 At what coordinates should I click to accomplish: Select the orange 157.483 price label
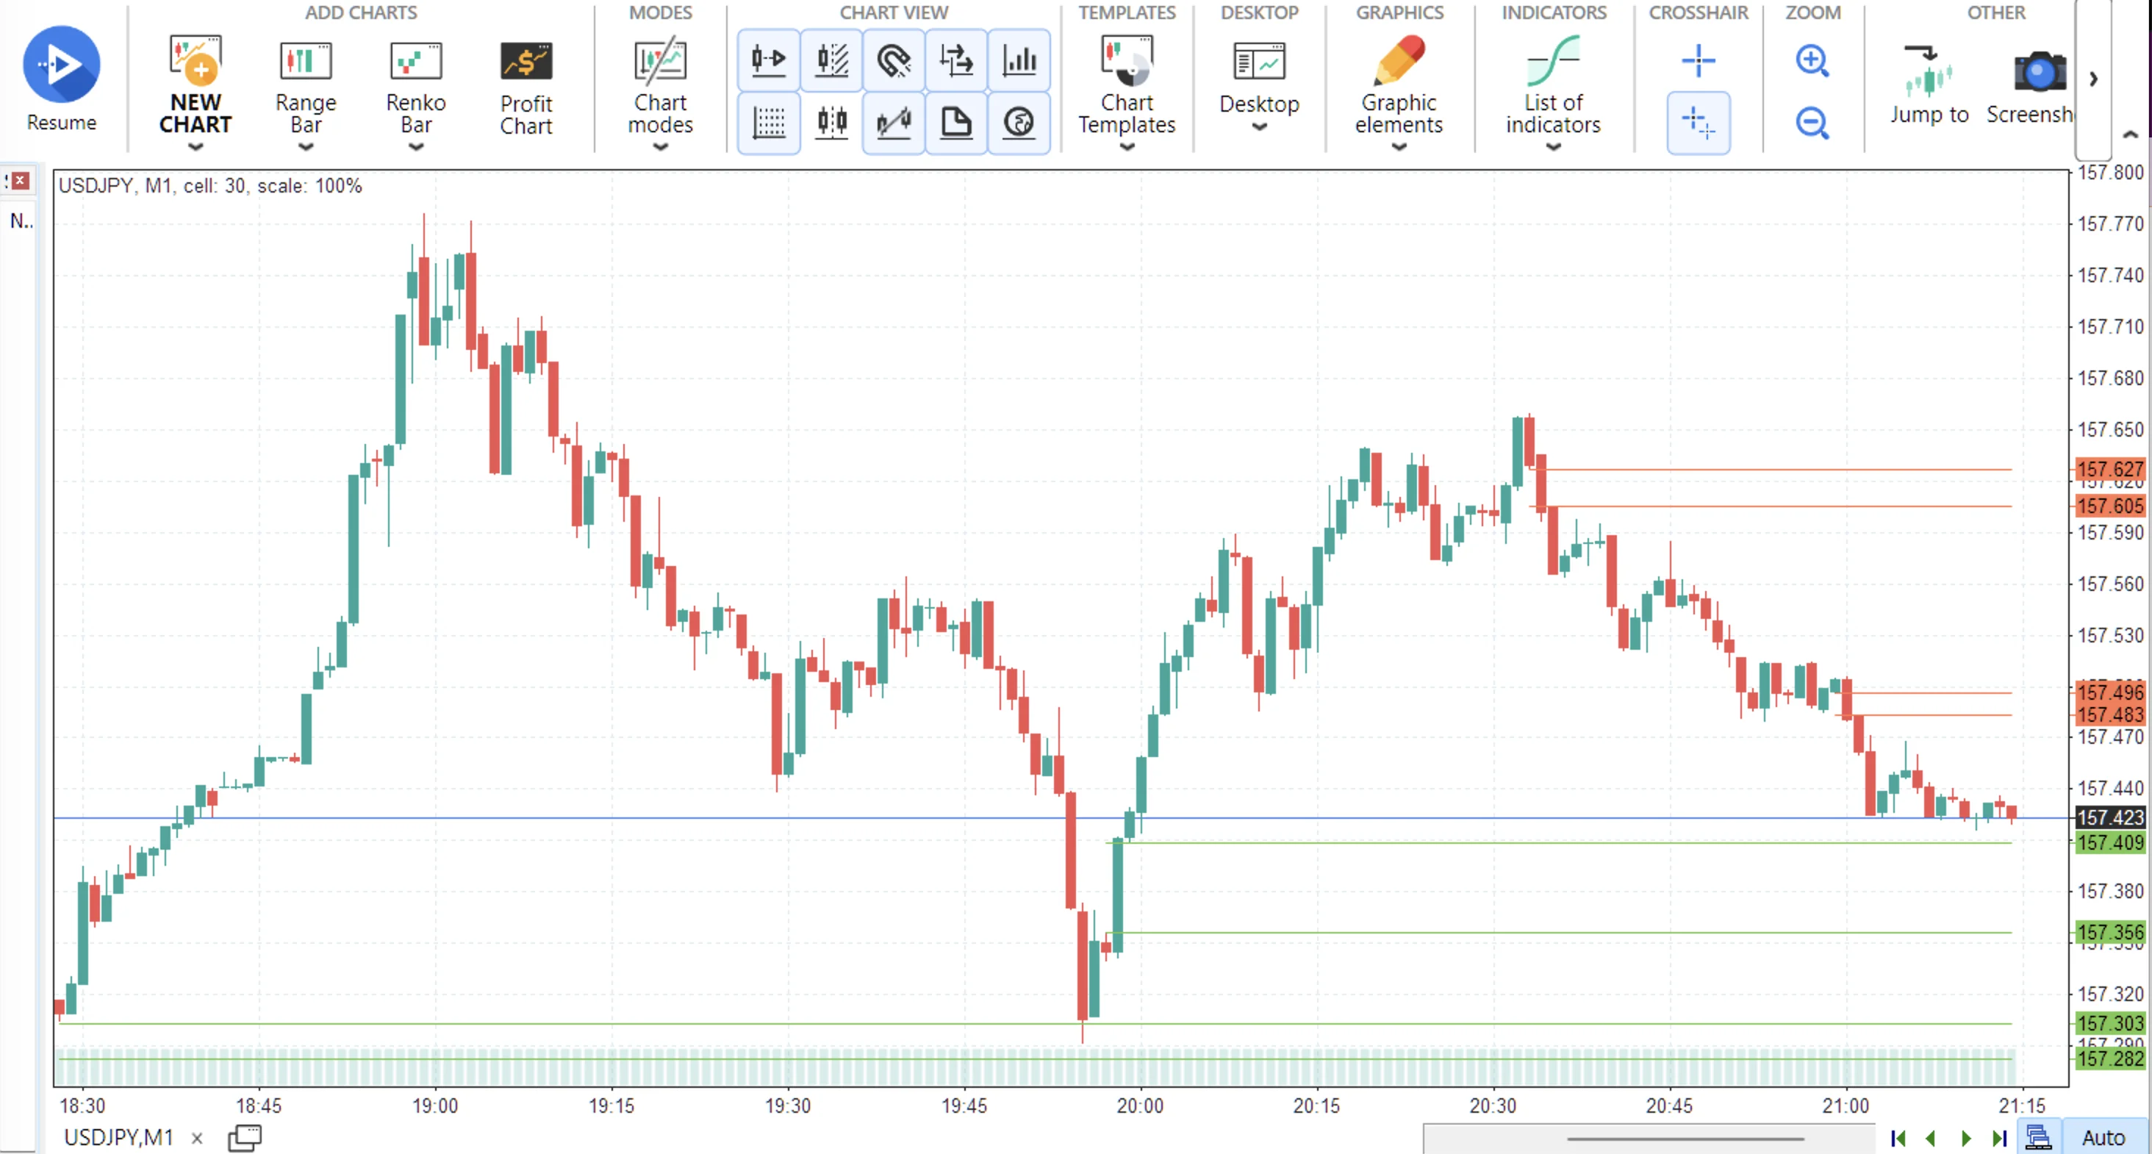pyautogui.click(x=2110, y=714)
